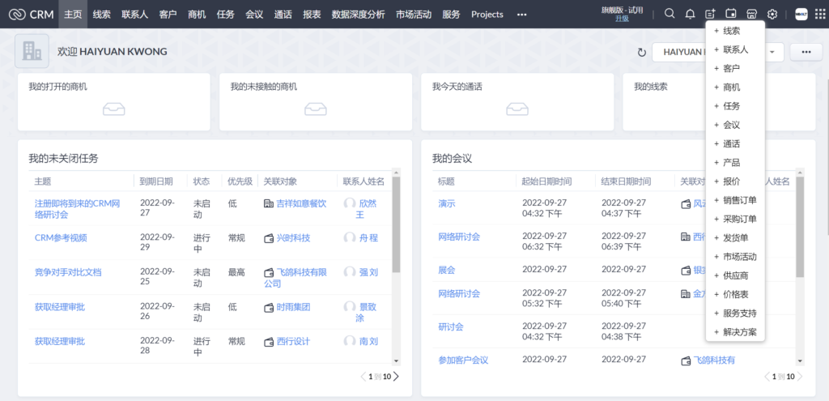
Task: Open the settings gear icon
Action: point(772,14)
